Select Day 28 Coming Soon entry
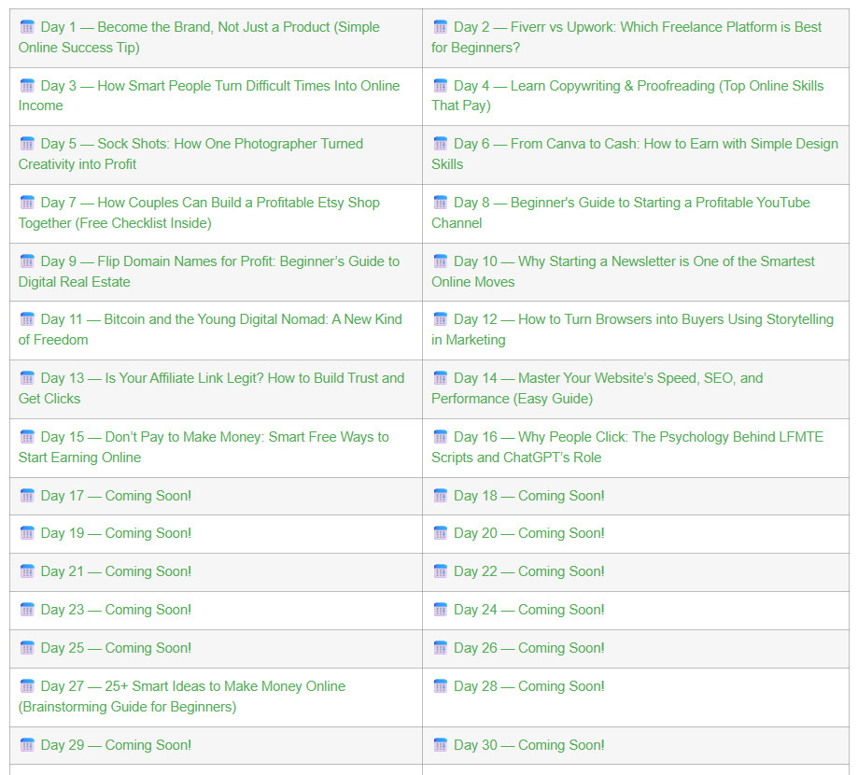 (x=528, y=686)
